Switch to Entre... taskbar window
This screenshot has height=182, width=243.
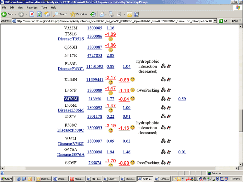[128, 179]
